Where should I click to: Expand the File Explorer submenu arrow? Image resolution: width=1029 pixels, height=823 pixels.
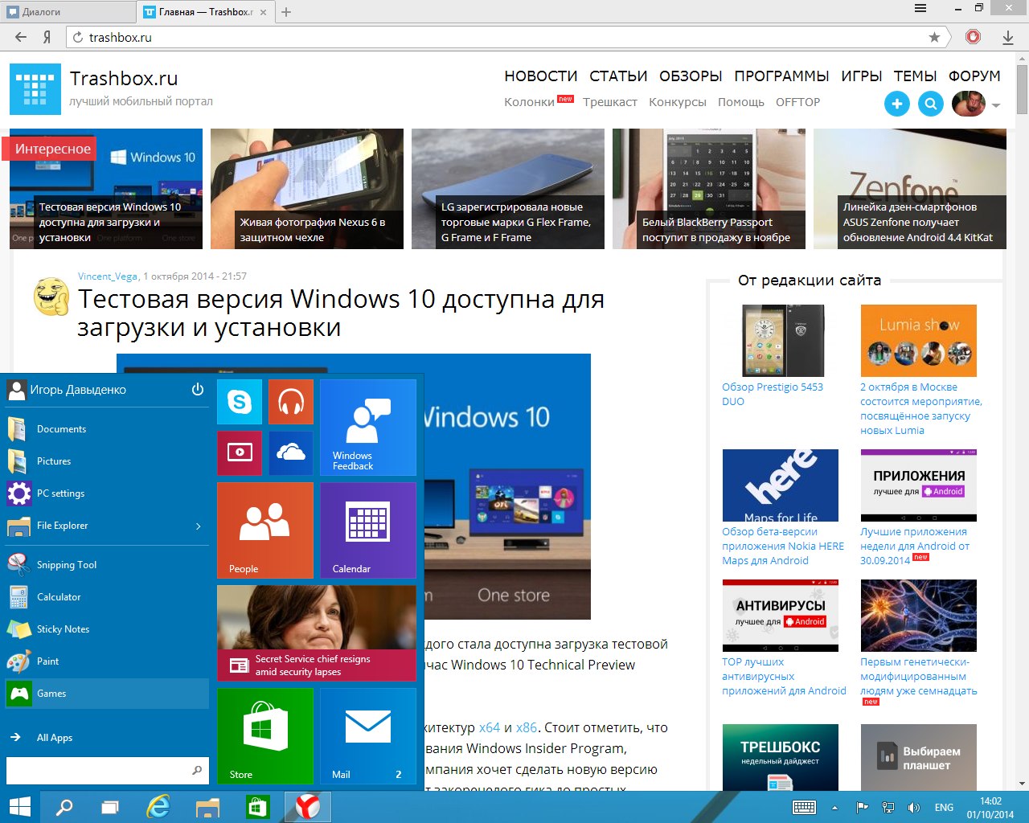point(199,526)
